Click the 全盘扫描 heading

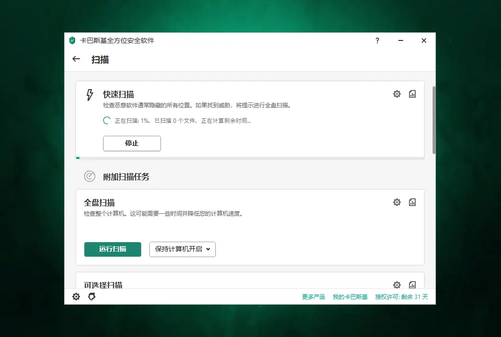(99, 203)
